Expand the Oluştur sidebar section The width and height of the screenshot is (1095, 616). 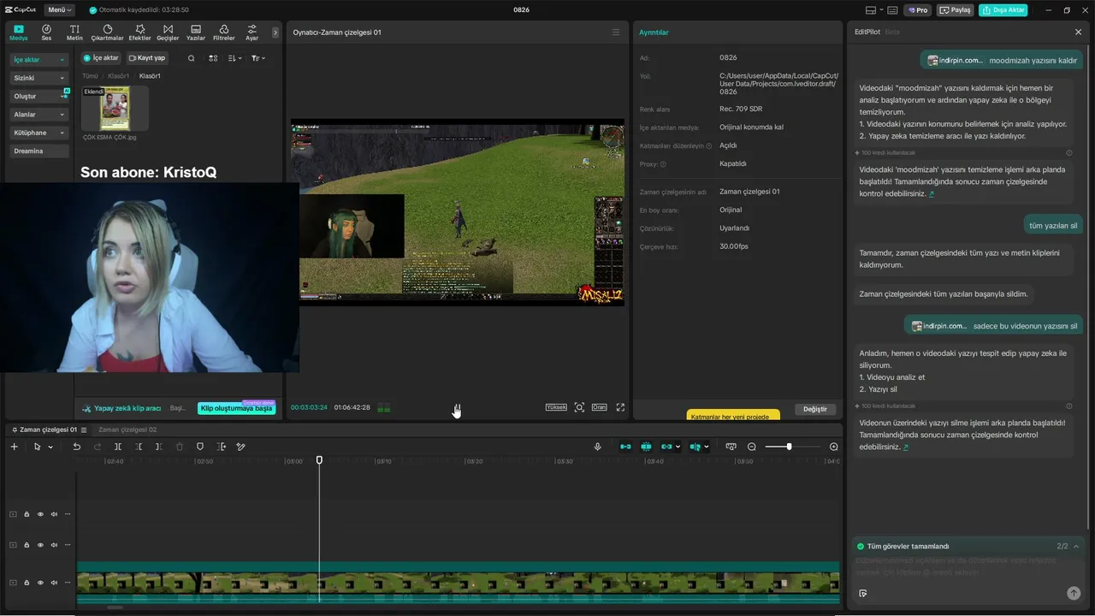38,97
